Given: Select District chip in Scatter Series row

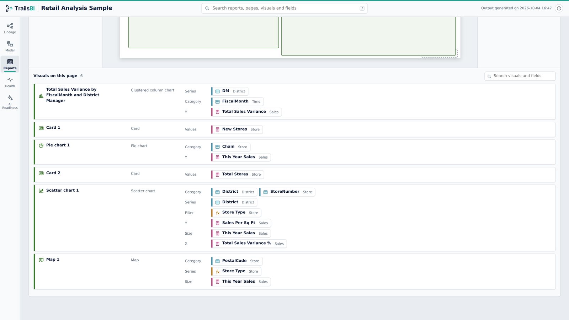Looking at the screenshot, I should point(234,202).
